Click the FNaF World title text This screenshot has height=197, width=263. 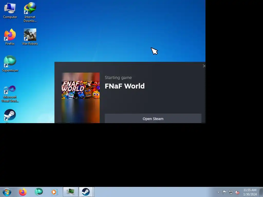coord(125,86)
